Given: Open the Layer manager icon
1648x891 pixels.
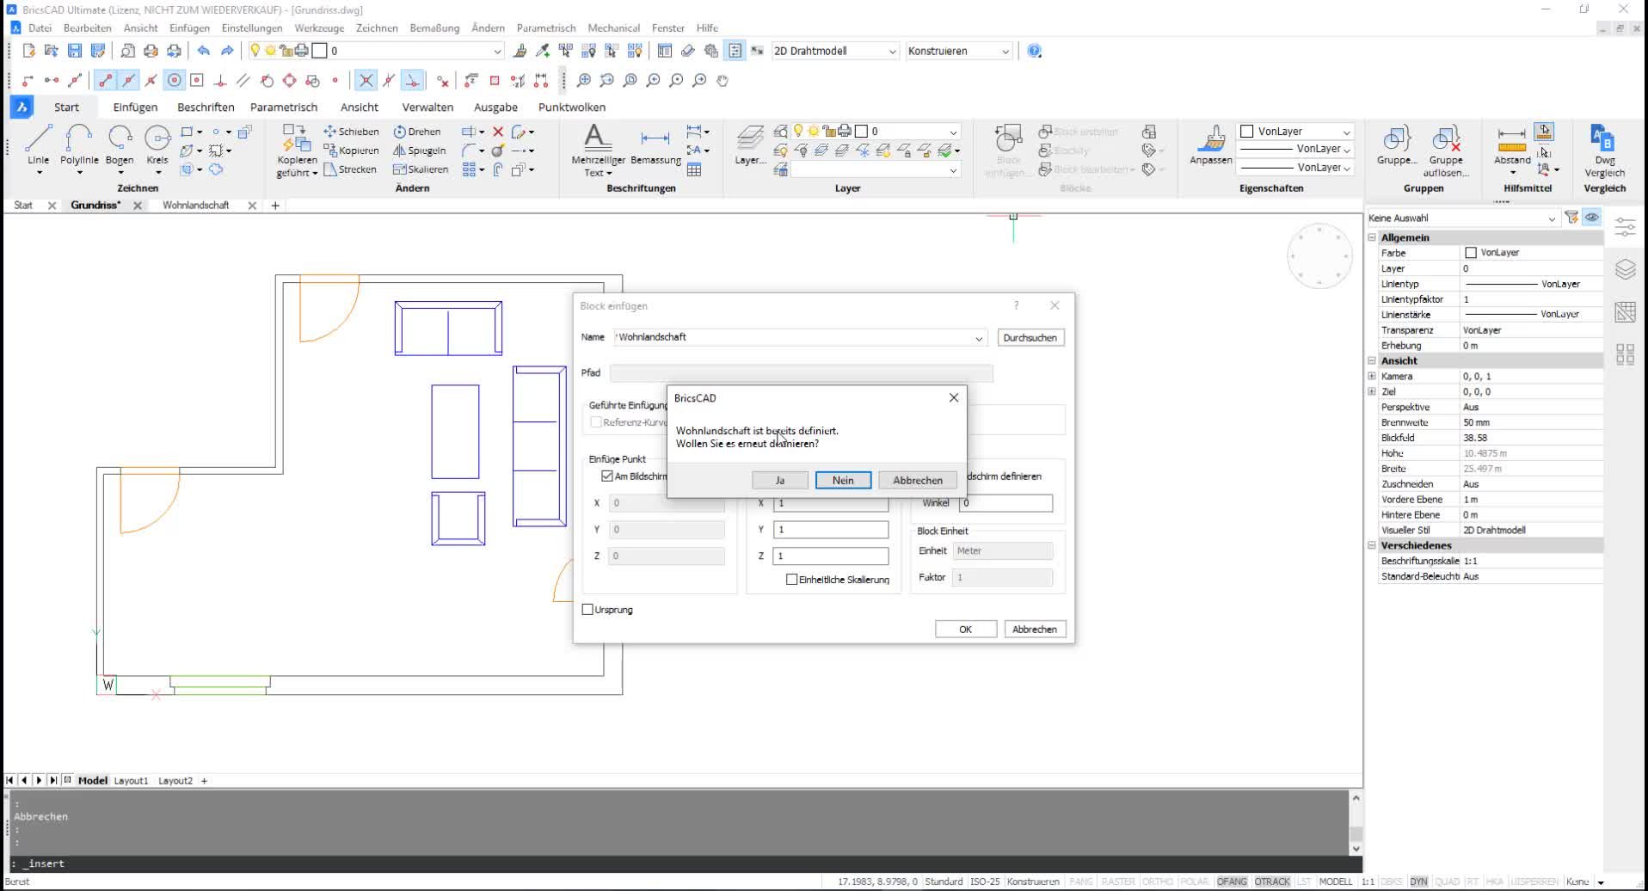Looking at the screenshot, I should (x=750, y=144).
